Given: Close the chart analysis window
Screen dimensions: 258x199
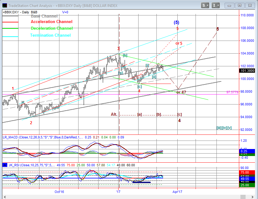Looking at the screenshot, I should pyautogui.click(x=250, y=5).
